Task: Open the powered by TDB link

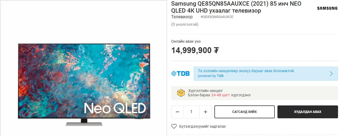Action: pos(211,76)
